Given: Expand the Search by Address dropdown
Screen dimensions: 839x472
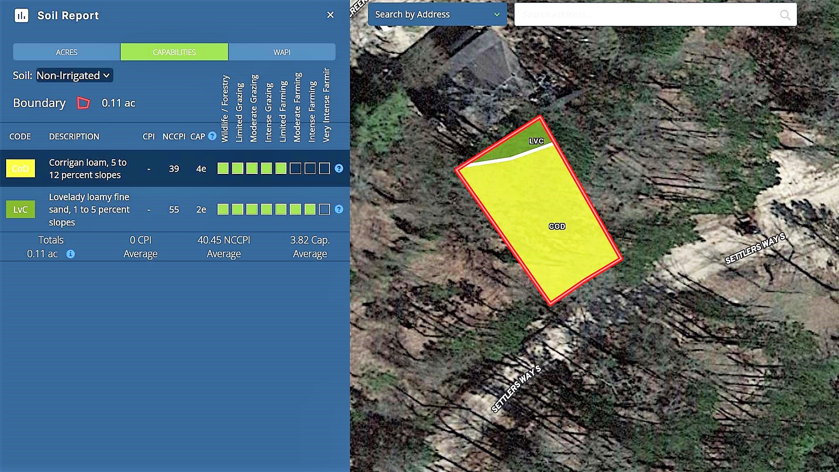Looking at the screenshot, I should [x=437, y=14].
